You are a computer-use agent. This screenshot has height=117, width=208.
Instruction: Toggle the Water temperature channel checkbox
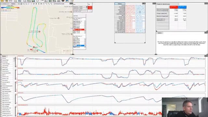pos(1,86)
